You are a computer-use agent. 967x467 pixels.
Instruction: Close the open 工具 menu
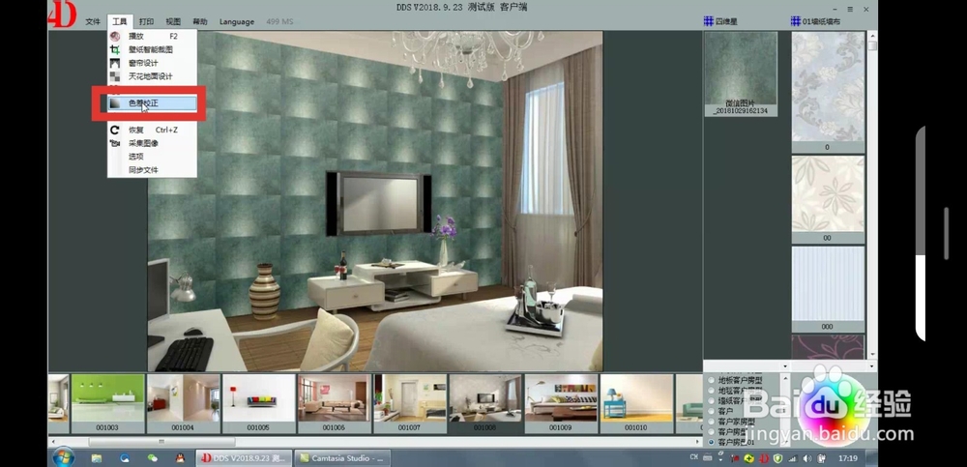point(120,21)
